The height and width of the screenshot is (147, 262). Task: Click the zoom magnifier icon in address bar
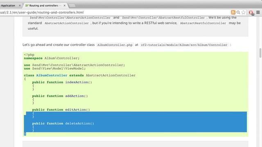pyautogui.click(x=238, y=12)
